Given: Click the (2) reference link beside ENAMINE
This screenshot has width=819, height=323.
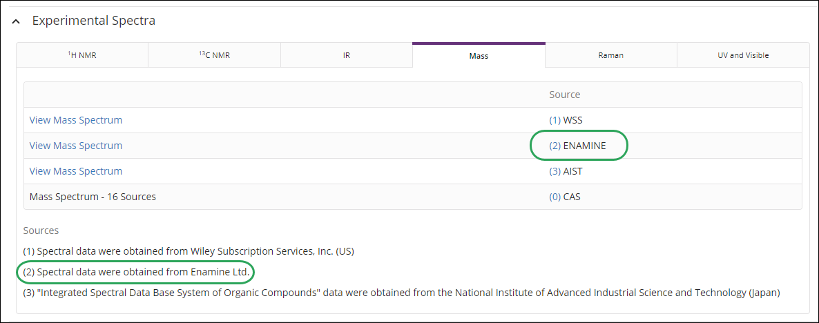Looking at the screenshot, I should tap(555, 146).
